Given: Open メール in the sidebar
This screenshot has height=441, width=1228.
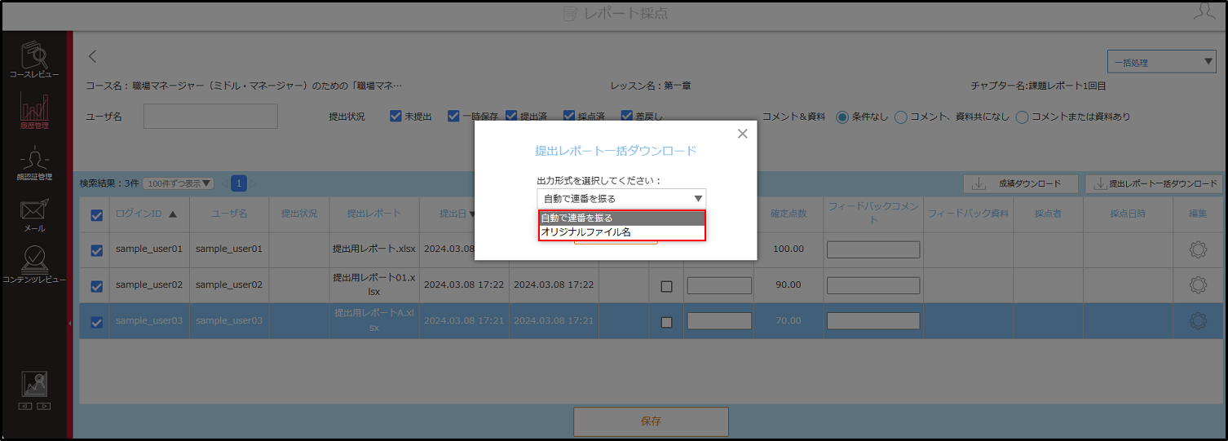Looking at the screenshot, I should coord(35,214).
